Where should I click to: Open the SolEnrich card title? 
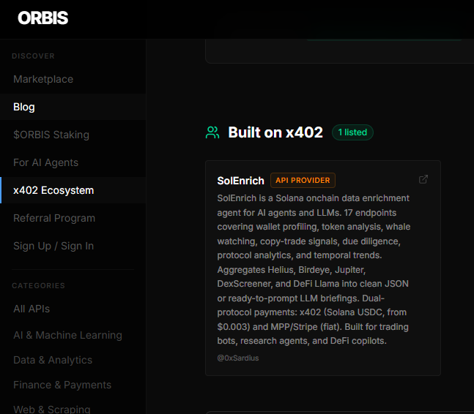[240, 181]
